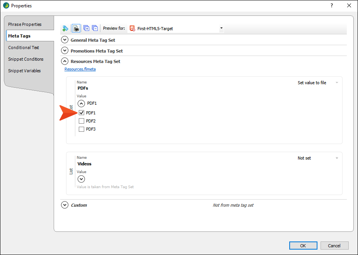Click the OK button
The image size is (358, 255).
[303, 246]
